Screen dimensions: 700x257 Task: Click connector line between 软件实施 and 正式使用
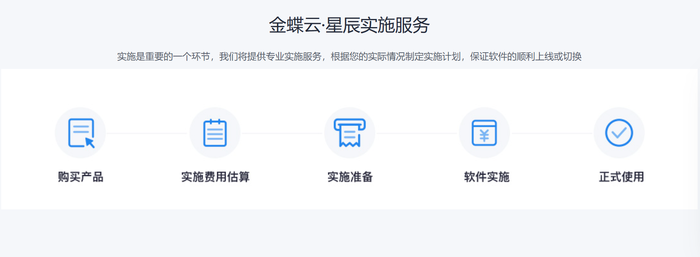(x=551, y=133)
